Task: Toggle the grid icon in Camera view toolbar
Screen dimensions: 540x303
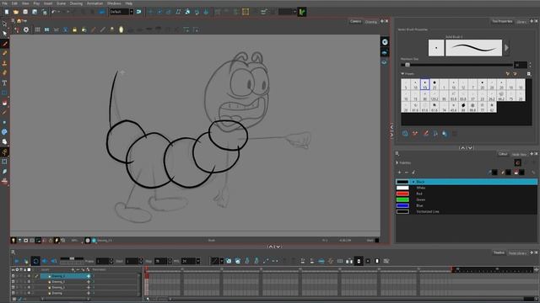Action: (x=37, y=30)
